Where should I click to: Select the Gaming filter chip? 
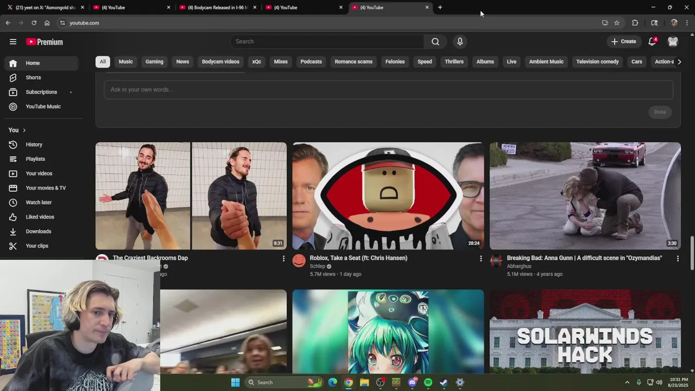(x=154, y=62)
